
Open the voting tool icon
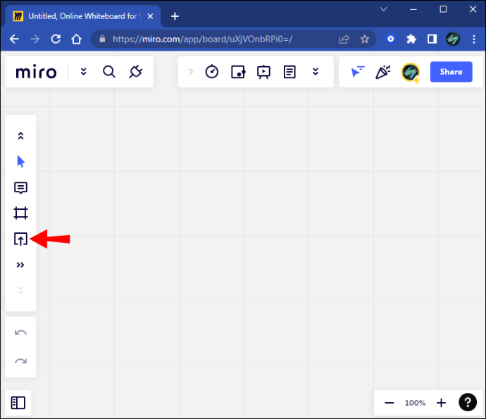coord(238,72)
